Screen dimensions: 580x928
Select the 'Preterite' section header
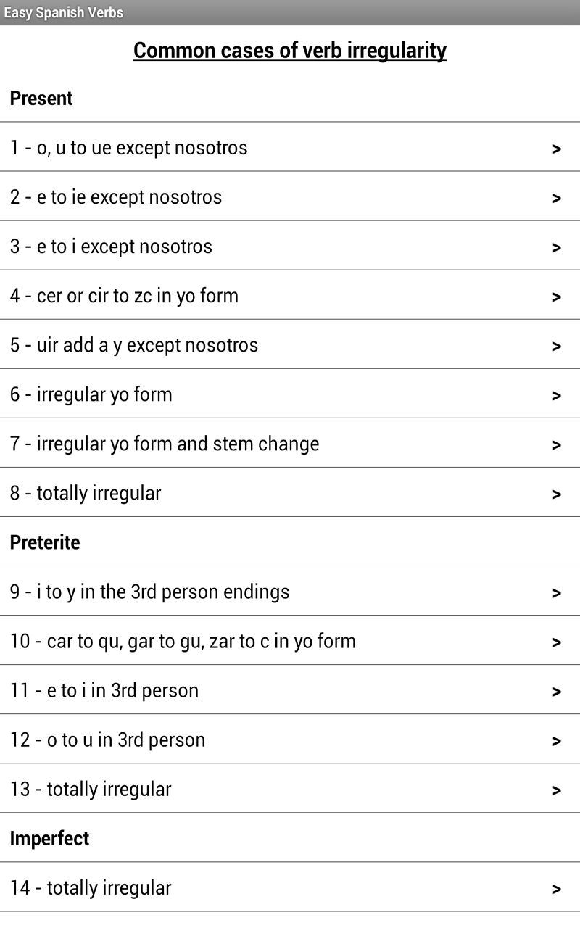tap(45, 542)
